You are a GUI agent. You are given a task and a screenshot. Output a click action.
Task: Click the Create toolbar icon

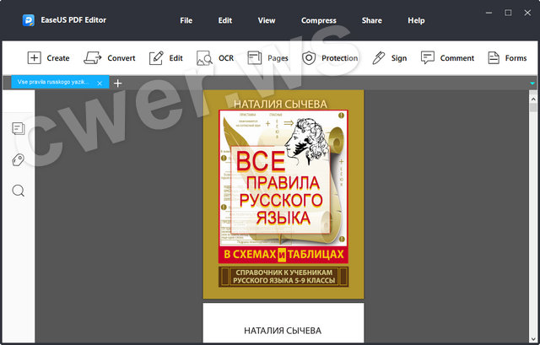pos(35,58)
